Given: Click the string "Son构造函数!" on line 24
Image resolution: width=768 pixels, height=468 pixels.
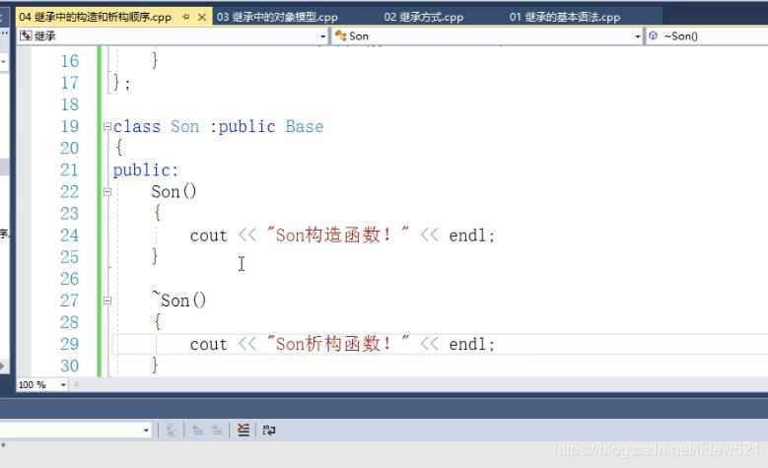Looking at the screenshot, I should pos(337,234).
